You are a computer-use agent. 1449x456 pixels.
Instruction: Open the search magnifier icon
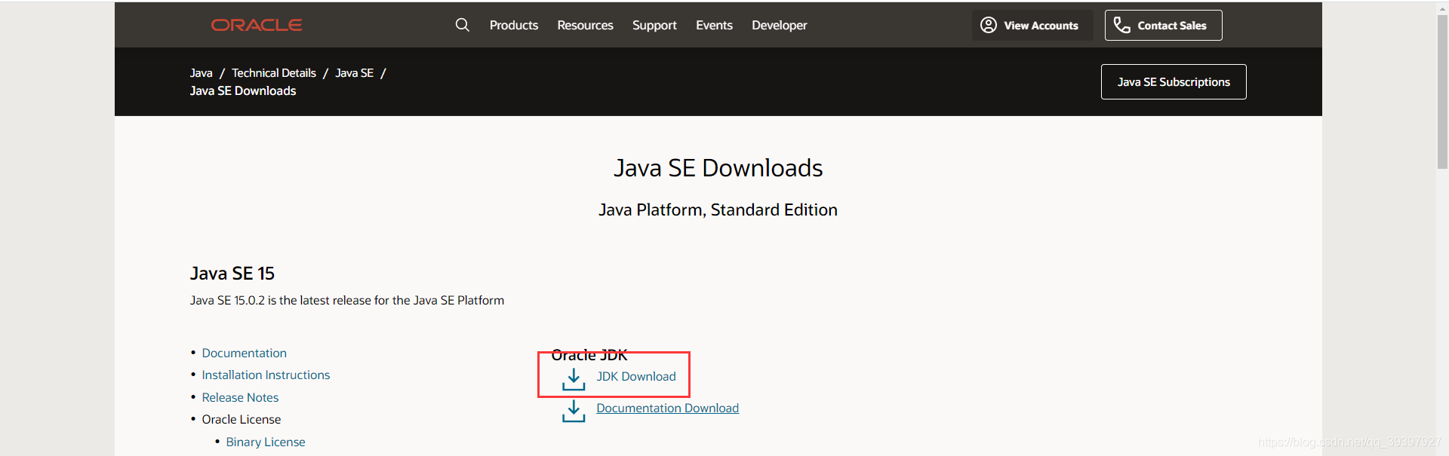[463, 25]
